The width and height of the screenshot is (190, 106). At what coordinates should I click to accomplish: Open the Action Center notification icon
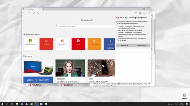(x=187, y=104)
